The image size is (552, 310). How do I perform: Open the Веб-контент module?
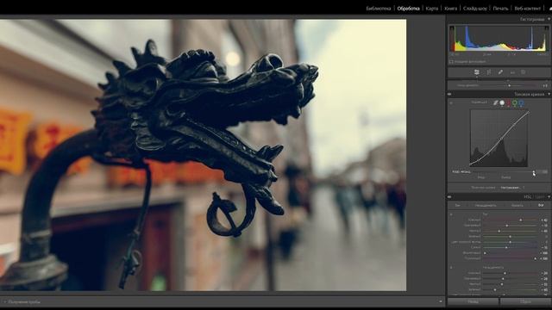tap(527, 9)
